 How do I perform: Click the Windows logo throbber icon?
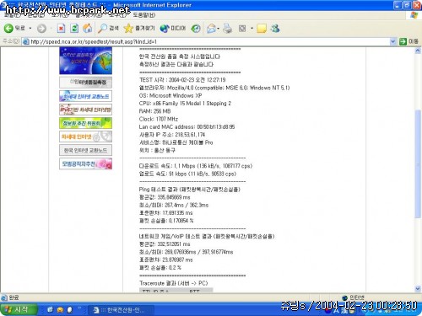coord(414,14)
